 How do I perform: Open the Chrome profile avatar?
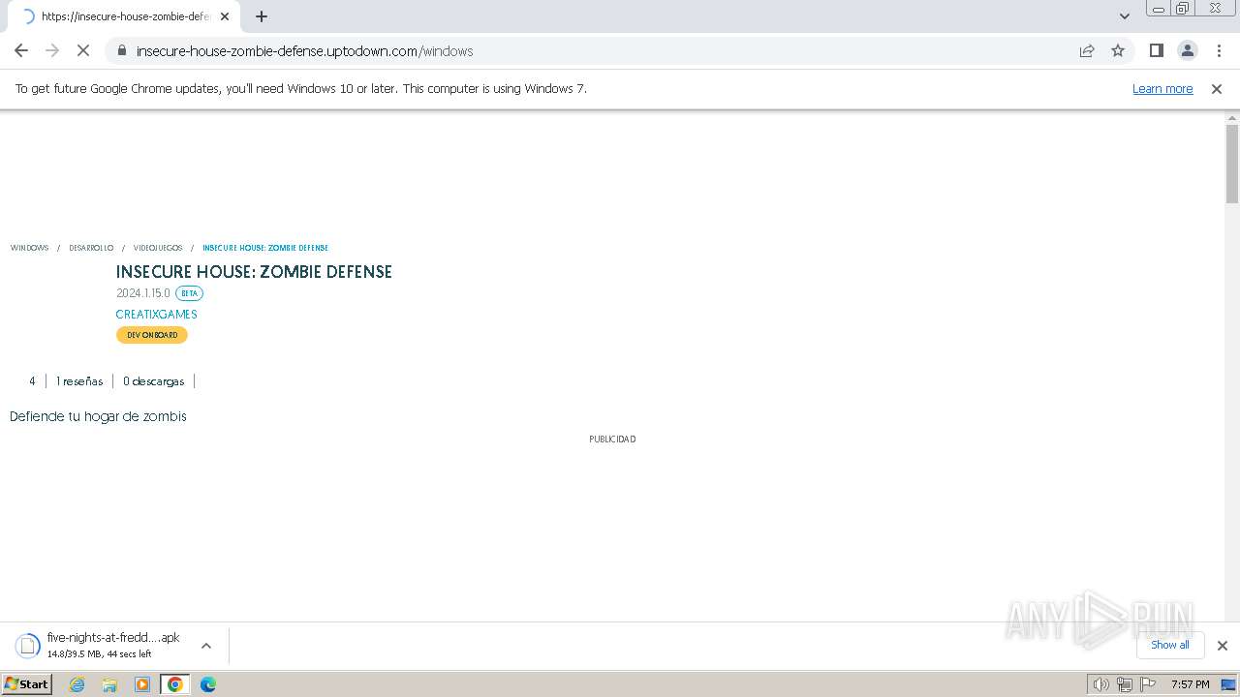click(1187, 50)
